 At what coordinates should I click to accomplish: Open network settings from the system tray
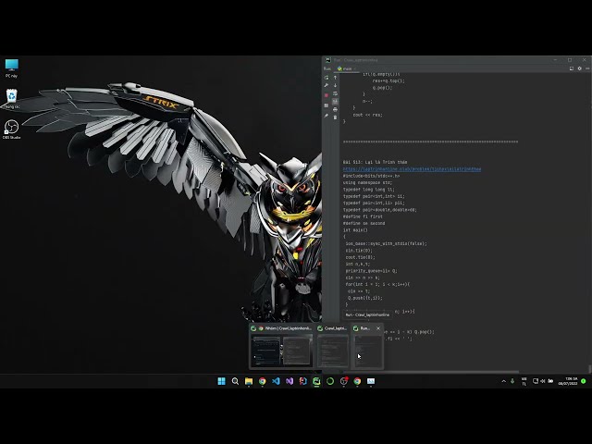tap(536, 381)
